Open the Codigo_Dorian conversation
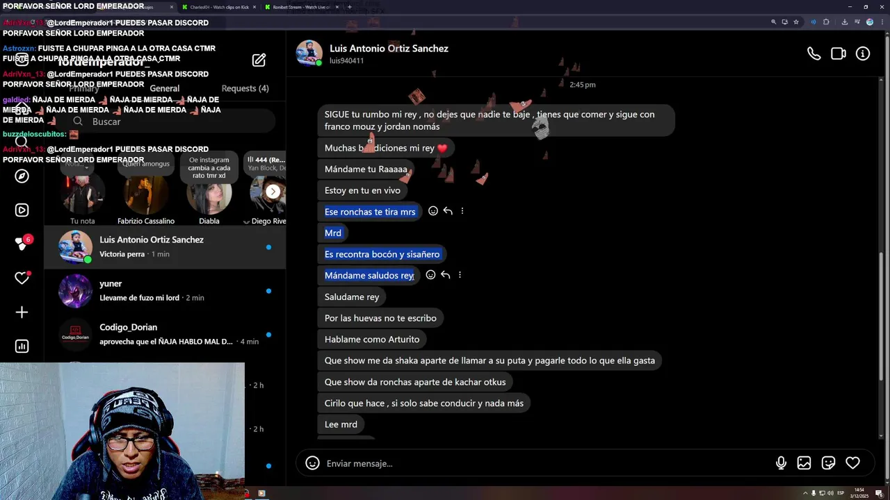The width and height of the screenshot is (890, 500). click(x=165, y=334)
